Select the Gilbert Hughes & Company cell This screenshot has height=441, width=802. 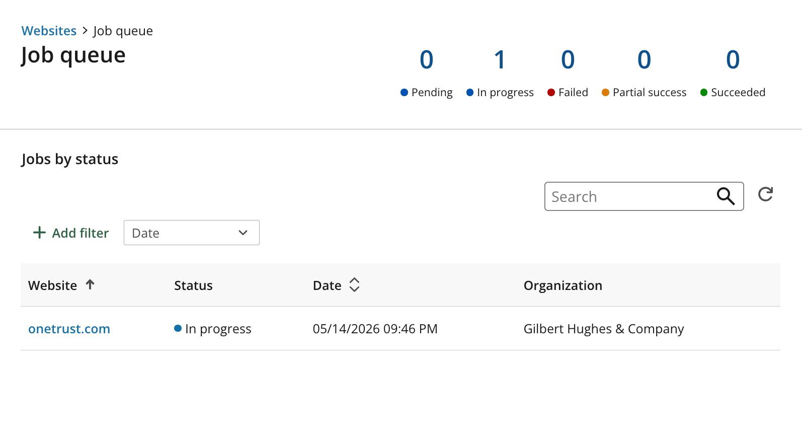coord(604,329)
